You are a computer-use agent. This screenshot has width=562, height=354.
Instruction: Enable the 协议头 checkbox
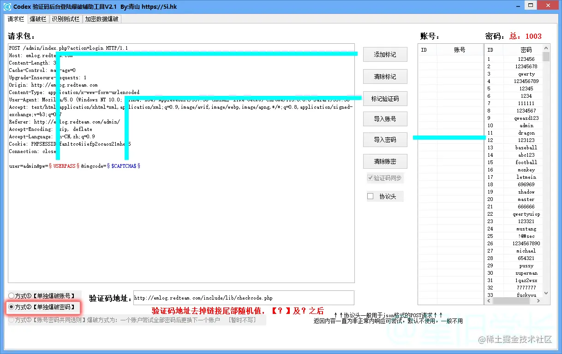pos(370,196)
